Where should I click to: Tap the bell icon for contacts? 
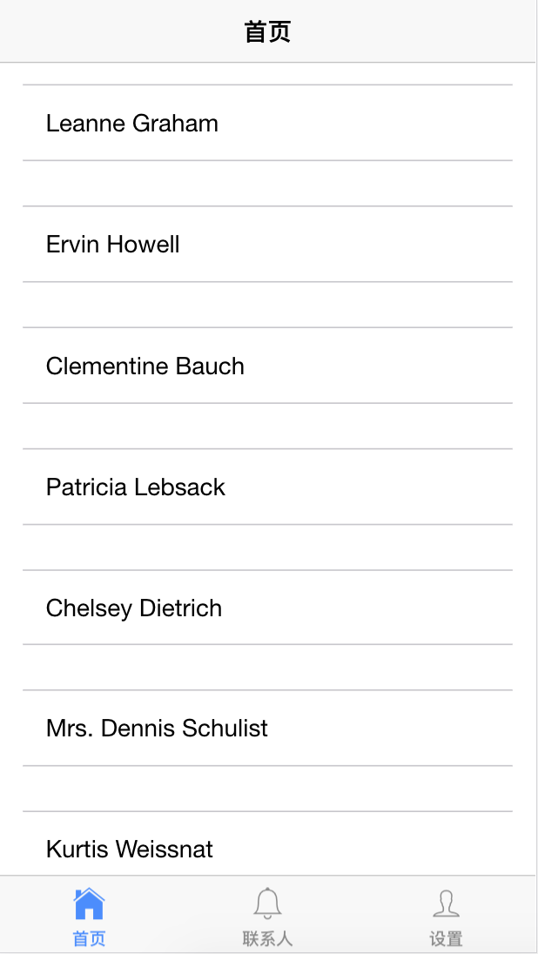click(267, 904)
